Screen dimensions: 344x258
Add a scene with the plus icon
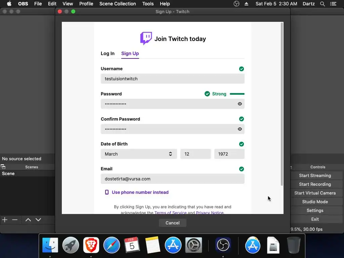pos(5,220)
